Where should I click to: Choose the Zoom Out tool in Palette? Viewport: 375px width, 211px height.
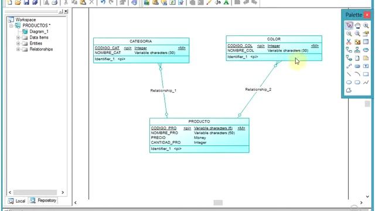(x=349, y=34)
